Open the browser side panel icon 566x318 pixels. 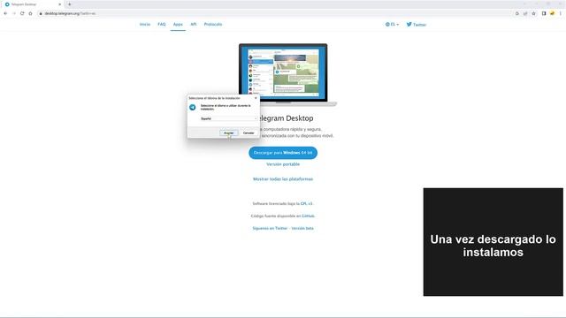point(544,13)
